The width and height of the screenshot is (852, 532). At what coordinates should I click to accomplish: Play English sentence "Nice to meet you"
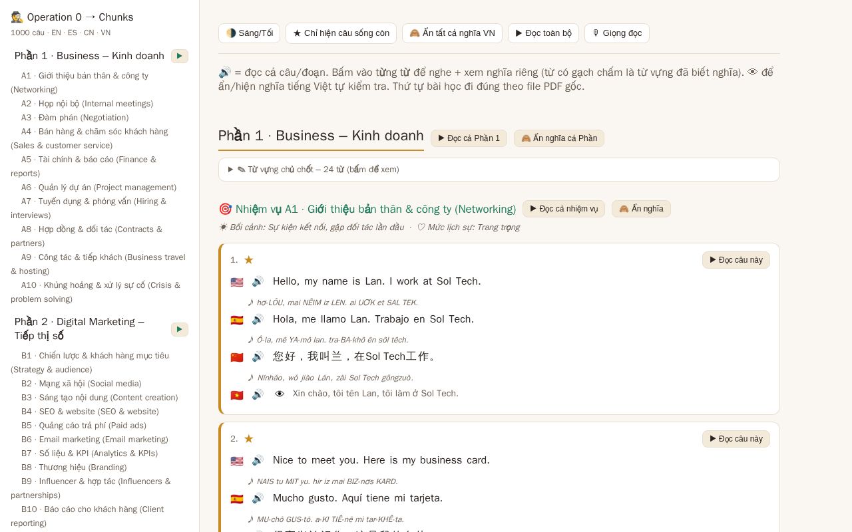[258, 460]
